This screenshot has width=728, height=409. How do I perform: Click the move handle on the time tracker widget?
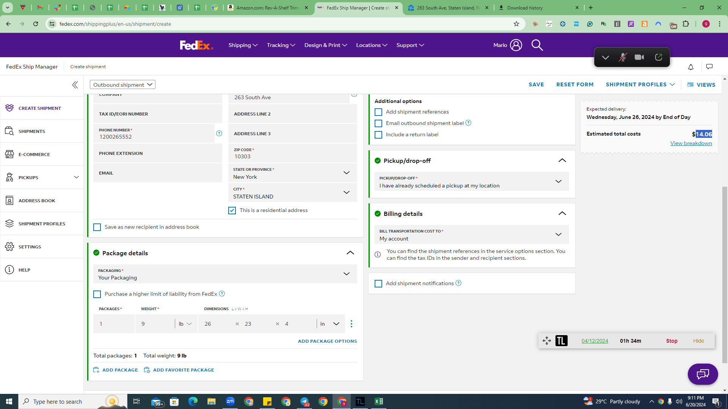click(547, 341)
